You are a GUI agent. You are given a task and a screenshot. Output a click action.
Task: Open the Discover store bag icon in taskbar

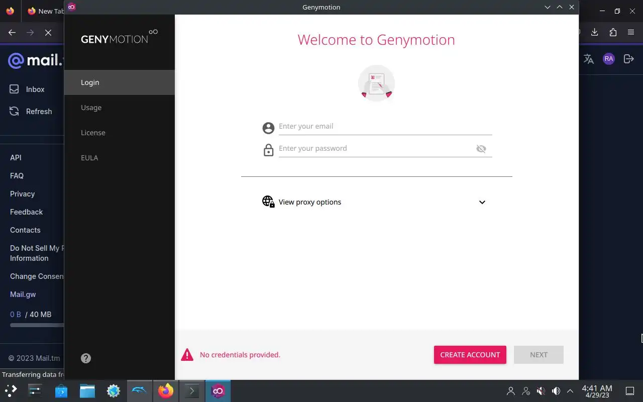[x=61, y=390]
